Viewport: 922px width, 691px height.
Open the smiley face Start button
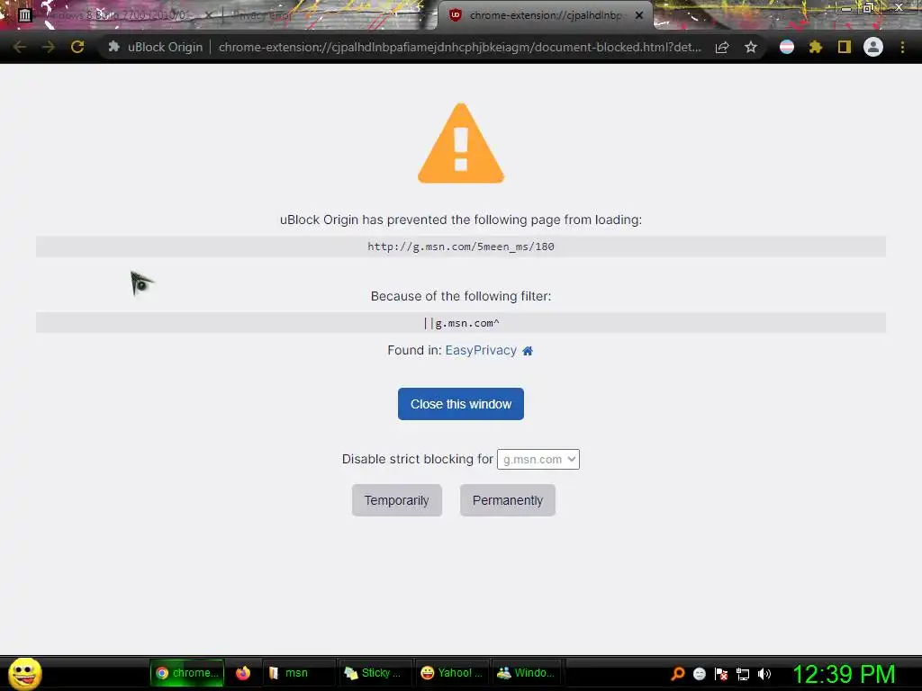[24, 673]
